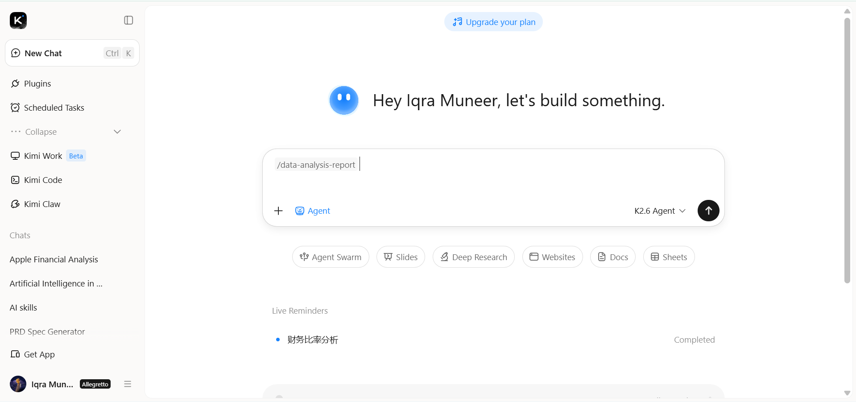Screen dimensions: 856x402
Task: Click the Plugins plug icon
Action: point(15,84)
